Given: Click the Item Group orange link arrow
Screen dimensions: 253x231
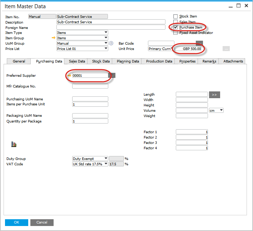Looking at the screenshot, I should [x=54, y=38].
